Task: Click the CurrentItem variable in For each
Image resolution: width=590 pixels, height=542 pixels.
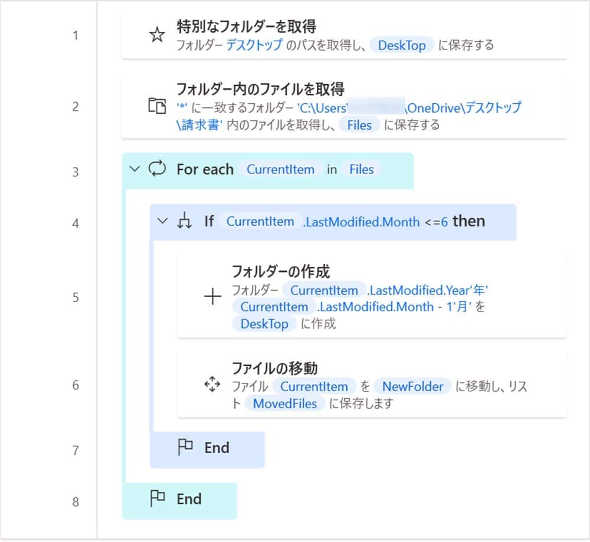Action: point(280,169)
